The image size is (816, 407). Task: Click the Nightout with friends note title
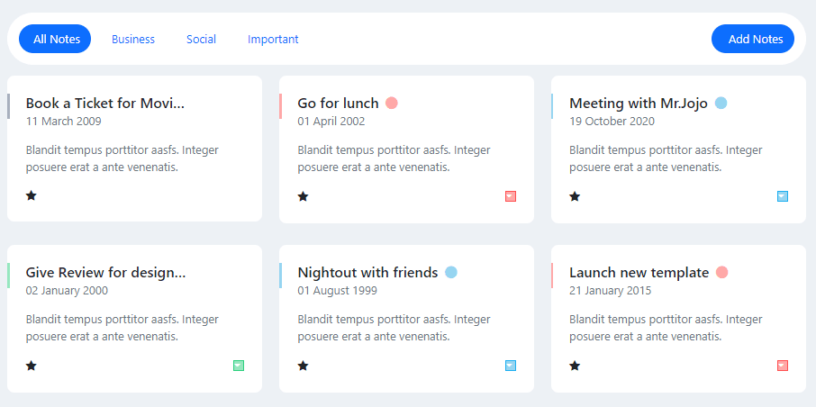pyautogui.click(x=367, y=272)
